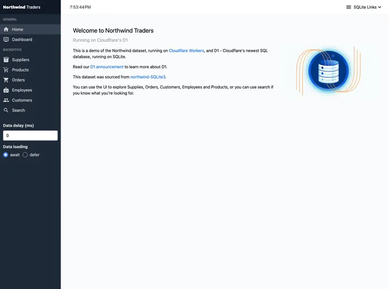Follow the Cloudflare Workers link
Image resolution: width=389 pixels, height=289 pixels.
[x=187, y=51]
